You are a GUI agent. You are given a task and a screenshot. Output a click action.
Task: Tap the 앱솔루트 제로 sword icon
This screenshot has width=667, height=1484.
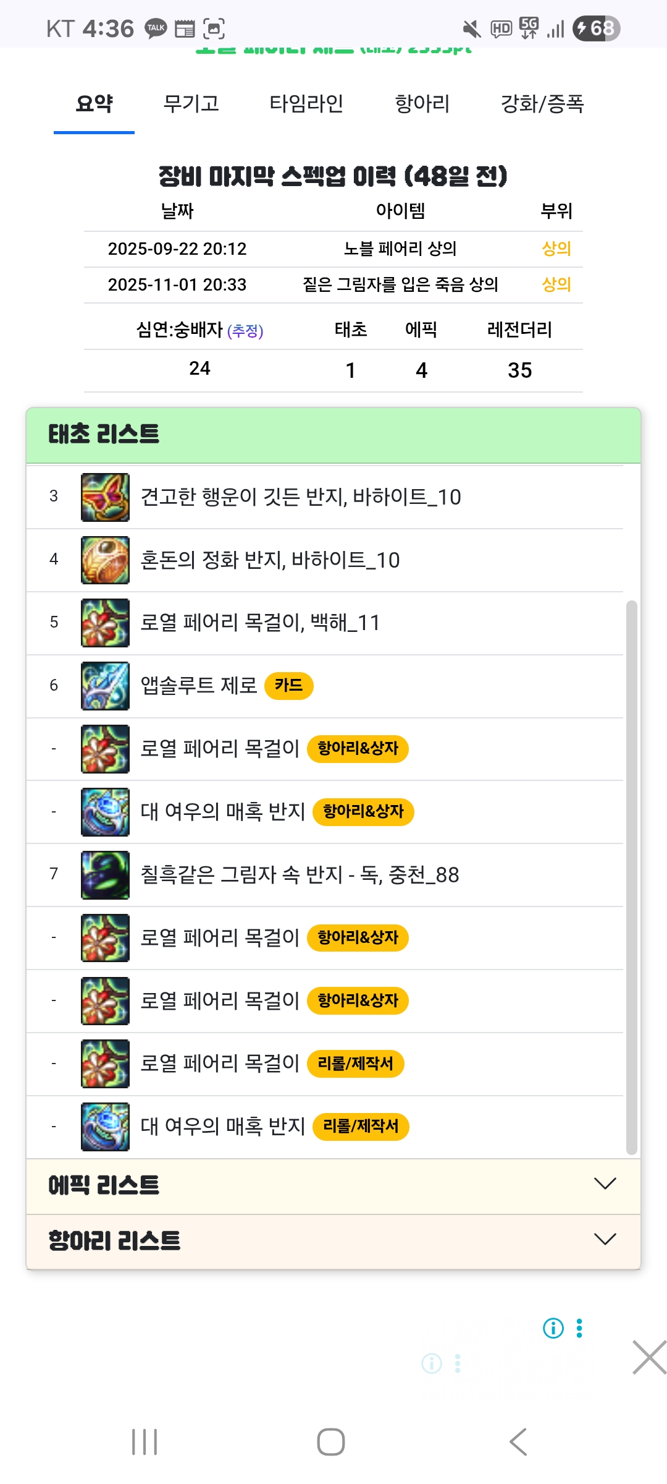(105, 686)
